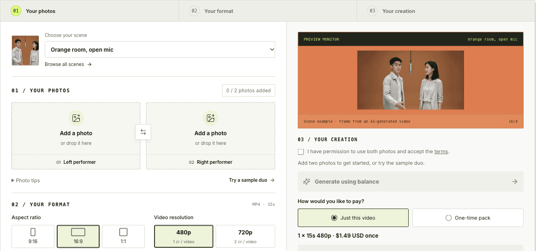Click the preview monitor scene image
536x251 pixels.
coord(411,80)
